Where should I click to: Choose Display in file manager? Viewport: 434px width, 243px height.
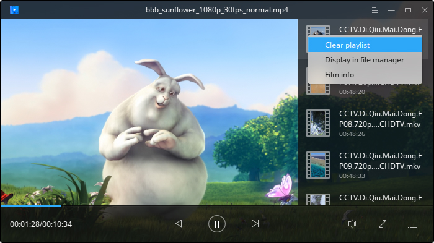[x=365, y=60]
